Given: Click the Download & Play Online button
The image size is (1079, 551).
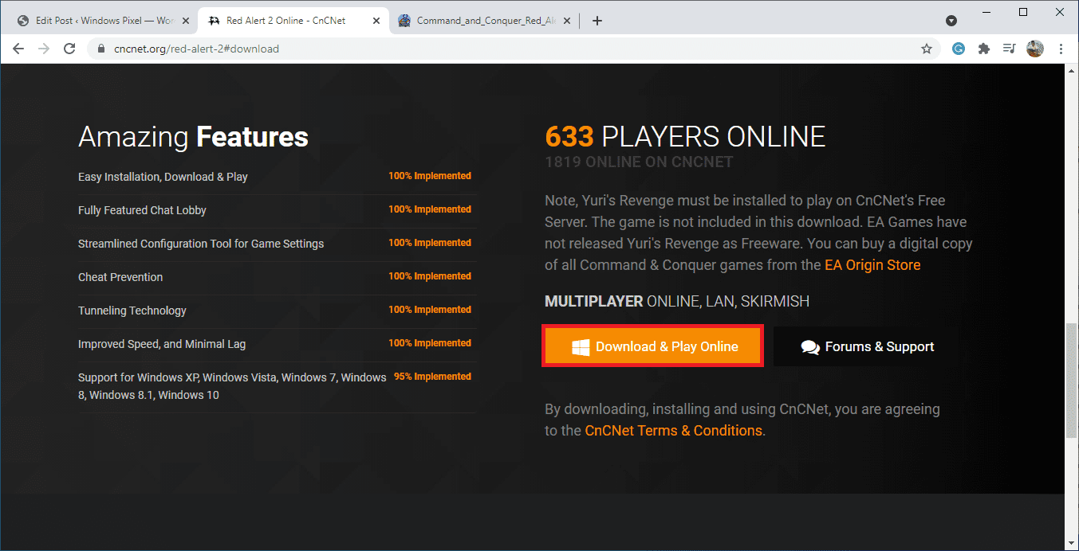Looking at the screenshot, I should [652, 346].
